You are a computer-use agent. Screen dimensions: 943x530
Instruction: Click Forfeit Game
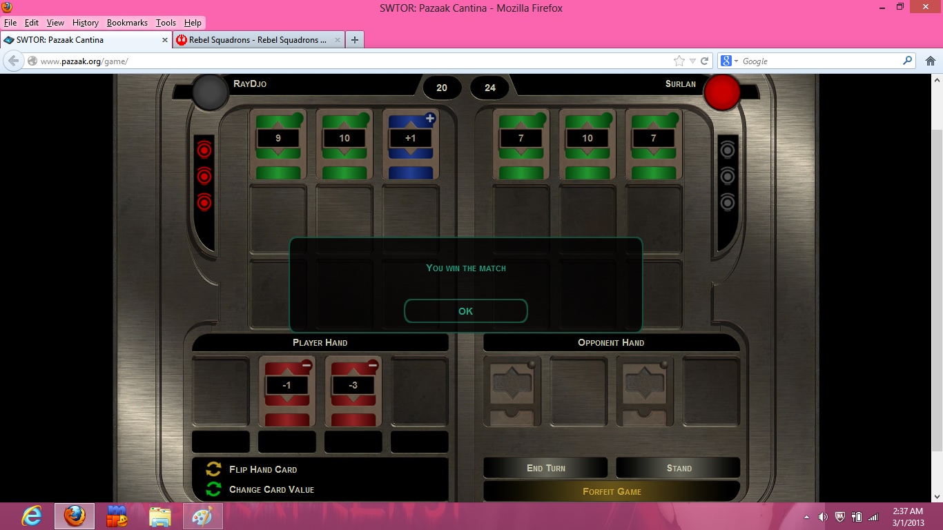coord(611,491)
